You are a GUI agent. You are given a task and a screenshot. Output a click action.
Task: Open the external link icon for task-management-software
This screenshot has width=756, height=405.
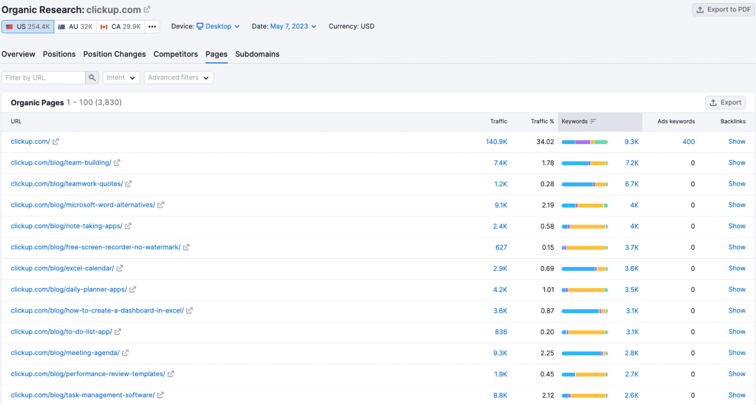160,395
